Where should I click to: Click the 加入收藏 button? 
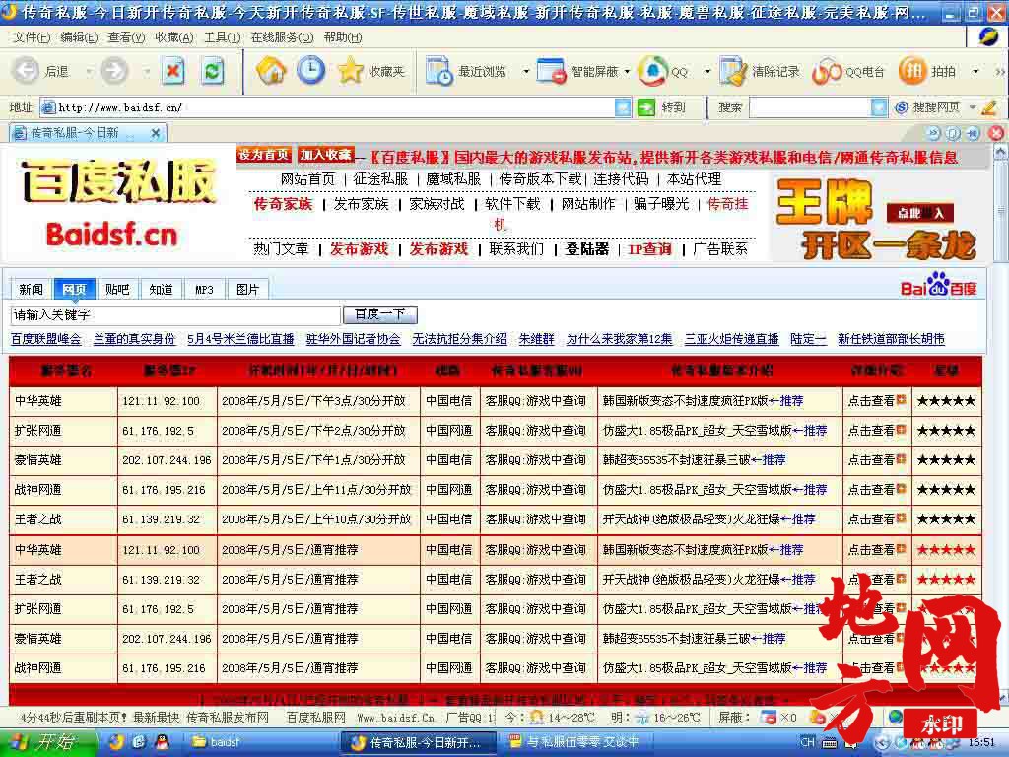point(325,154)
